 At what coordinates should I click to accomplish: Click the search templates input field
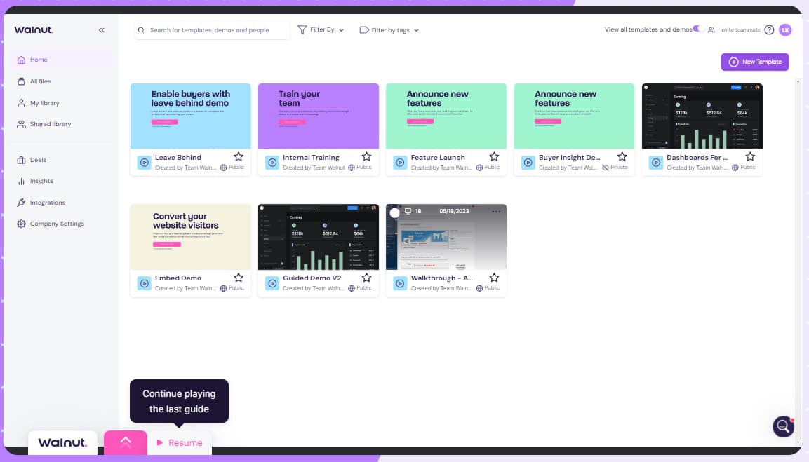click(x=212, y=30)
